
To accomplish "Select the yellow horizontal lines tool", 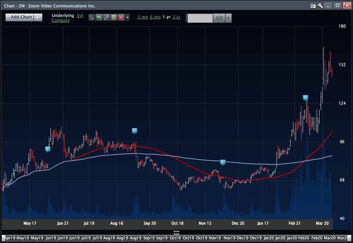I will click(114, 18).
